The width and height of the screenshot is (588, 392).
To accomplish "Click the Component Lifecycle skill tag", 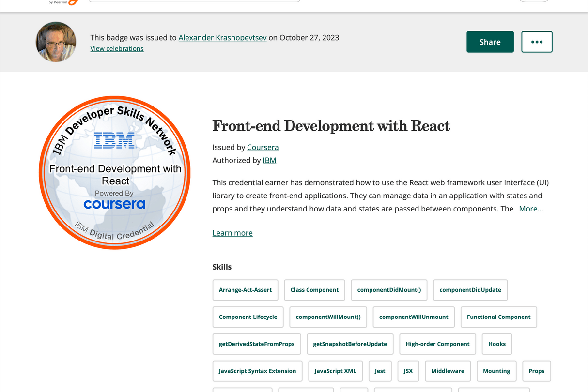I will pyautogui.click(x=248, y=317).
